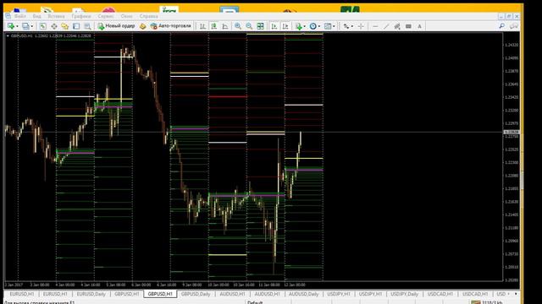Open the Templates icon
Screen dimensions: 542x304
pyautogui.click(x=328, y=26)
